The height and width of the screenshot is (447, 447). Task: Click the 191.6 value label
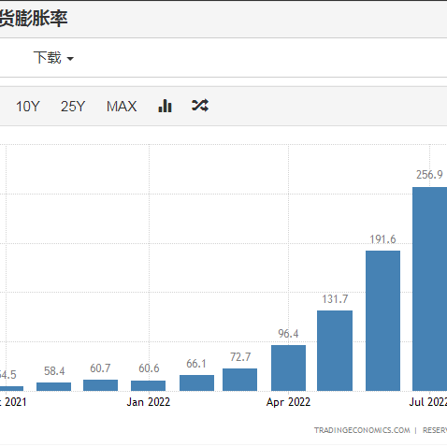382,239
